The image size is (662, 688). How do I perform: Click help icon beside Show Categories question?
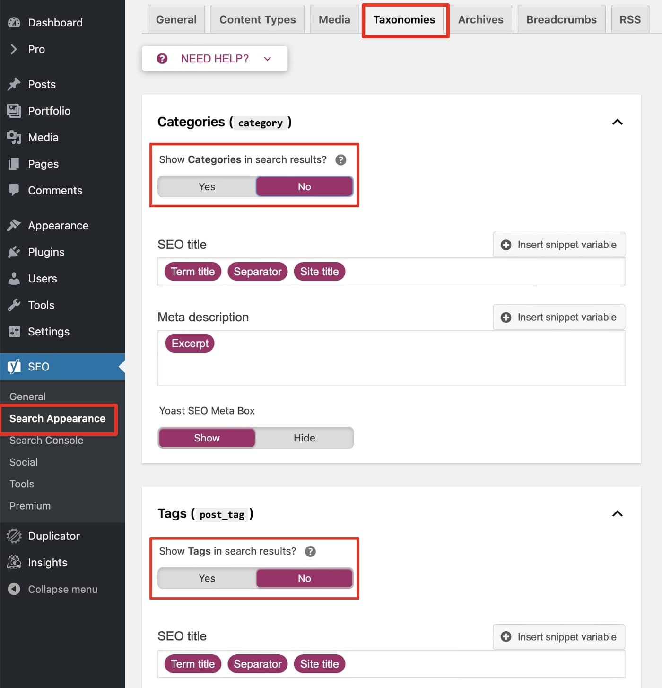tap(340, 160)
